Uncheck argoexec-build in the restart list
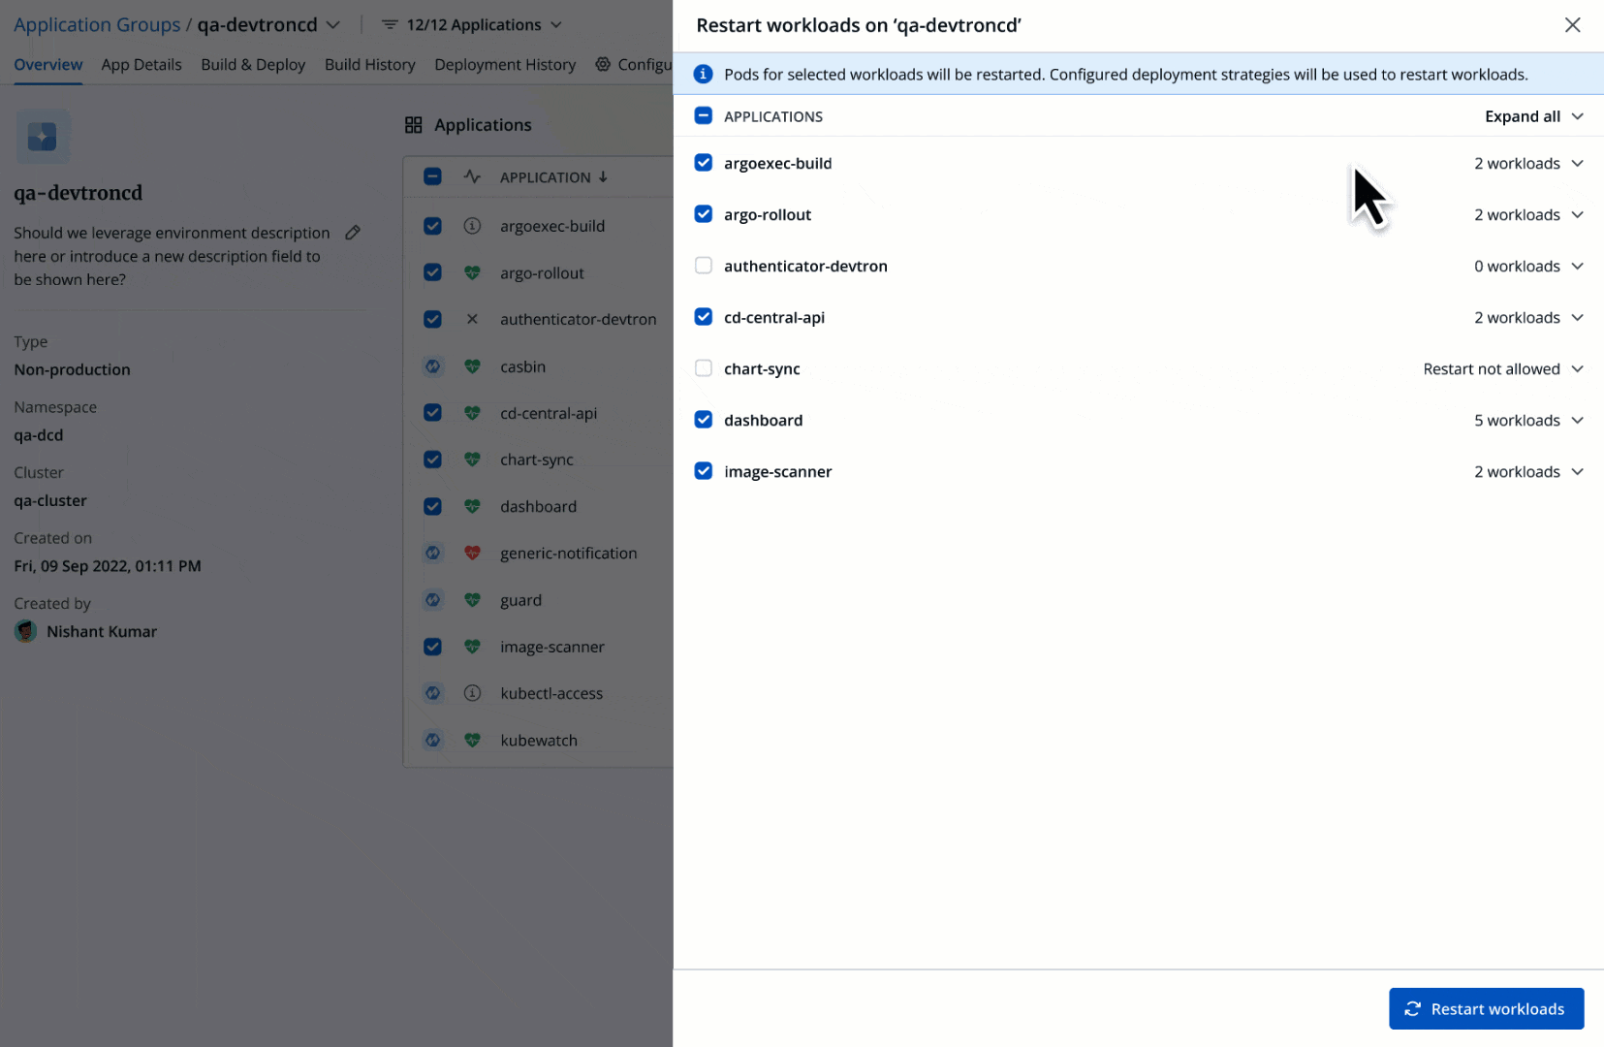Screen dimensions: 1604x1047 pos(704,163)
